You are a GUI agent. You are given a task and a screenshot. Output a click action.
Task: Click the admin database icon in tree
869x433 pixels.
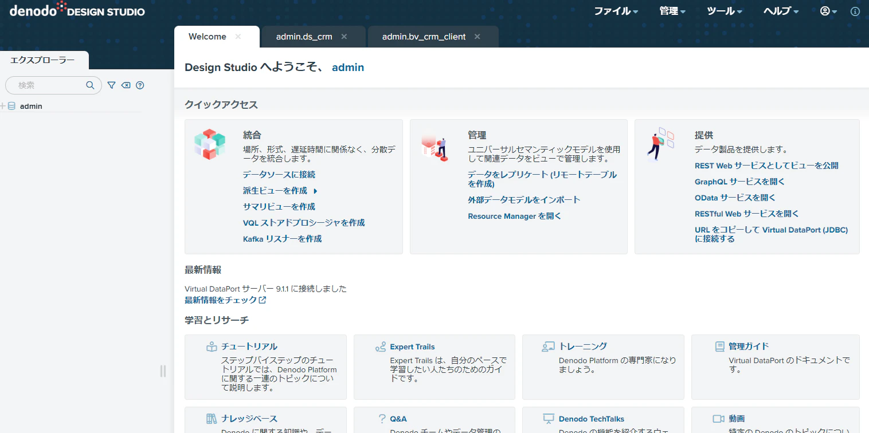[x=11, y=106]
